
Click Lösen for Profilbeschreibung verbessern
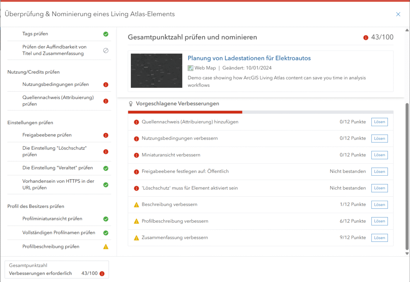pos(379,221)
